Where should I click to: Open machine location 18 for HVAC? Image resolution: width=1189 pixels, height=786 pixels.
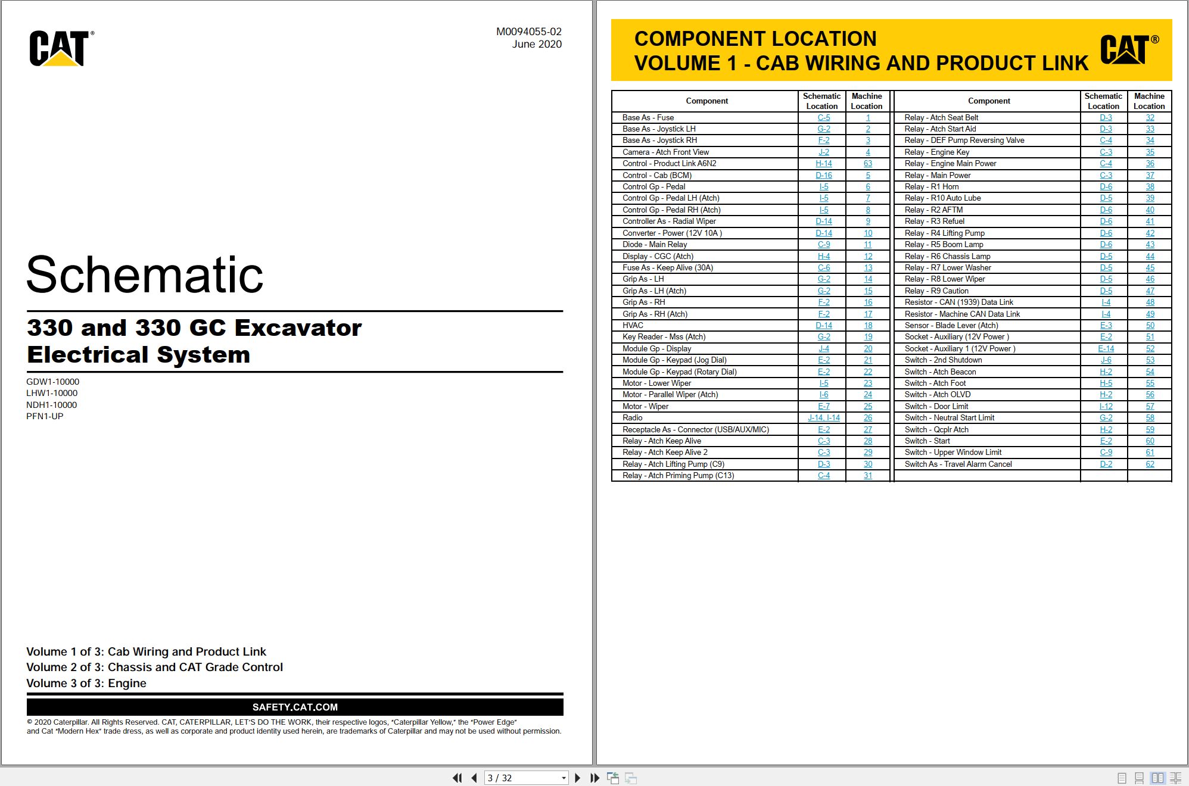(867, 325)
